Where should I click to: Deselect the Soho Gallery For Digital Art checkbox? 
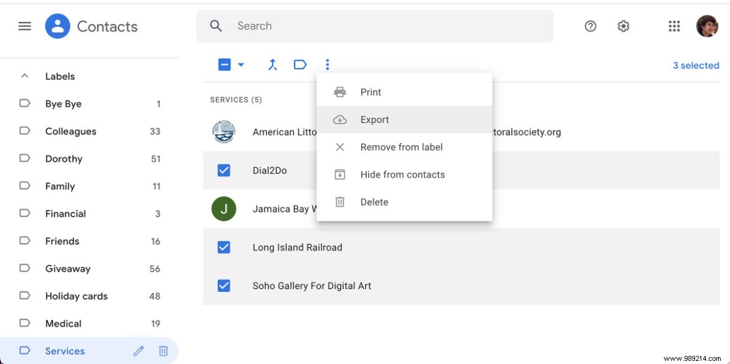[224, 285]
